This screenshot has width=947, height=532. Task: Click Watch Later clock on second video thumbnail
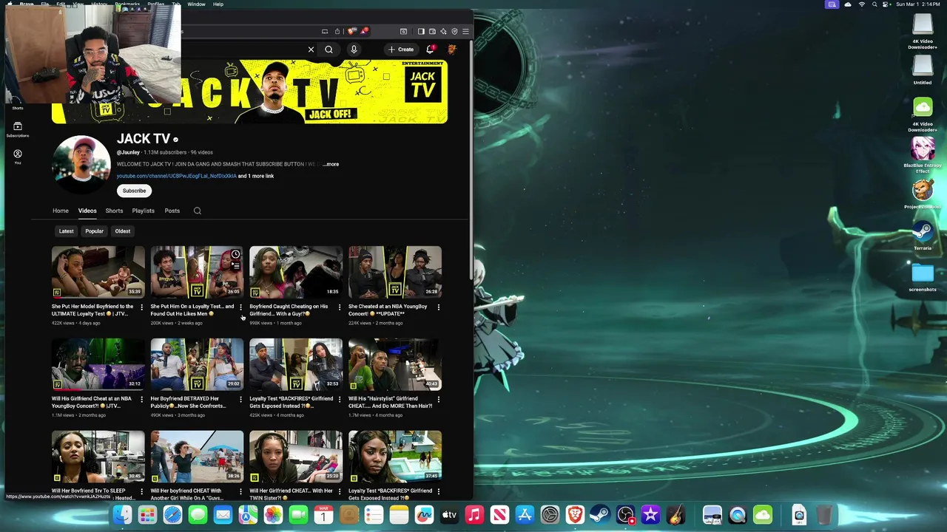coord(235,254)
